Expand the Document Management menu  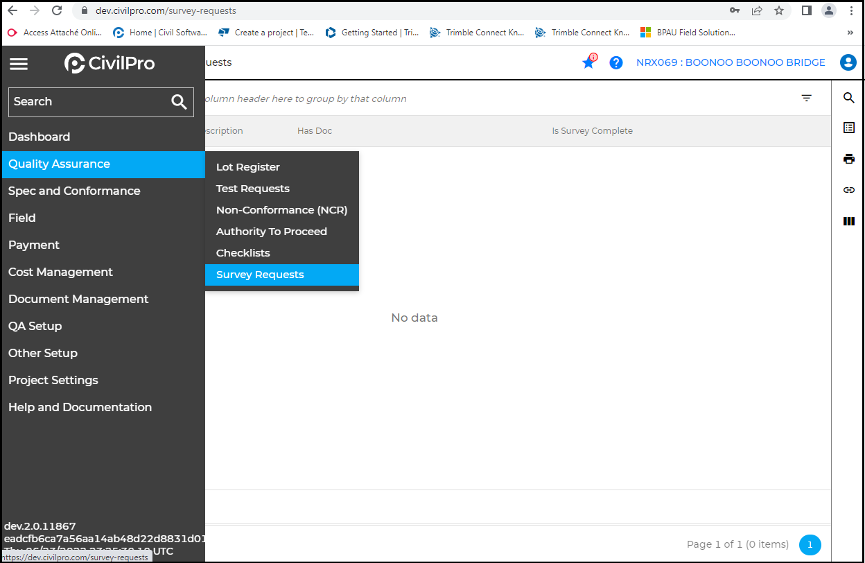pos(78,299)
